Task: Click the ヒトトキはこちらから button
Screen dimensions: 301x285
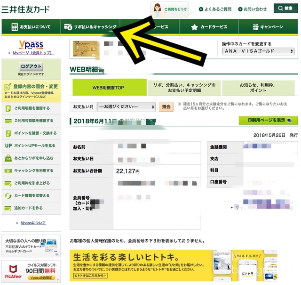Action: (90, 276)
